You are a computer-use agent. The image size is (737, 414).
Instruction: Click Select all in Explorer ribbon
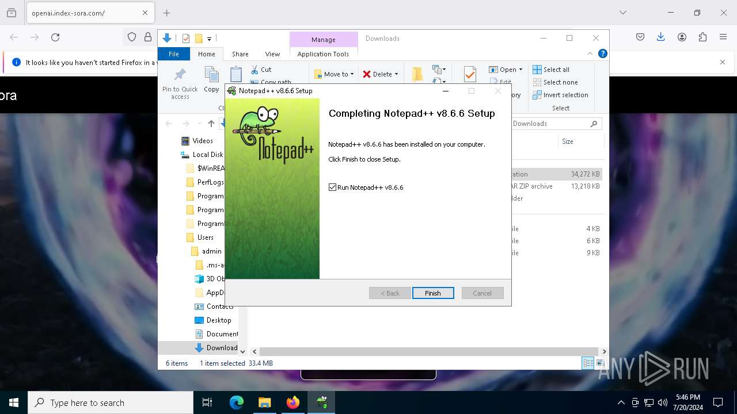point(551,70)
